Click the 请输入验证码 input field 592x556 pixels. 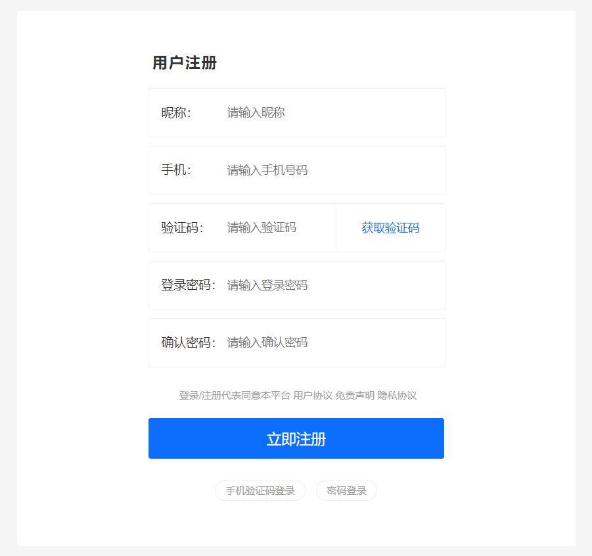tap(276, 228)
